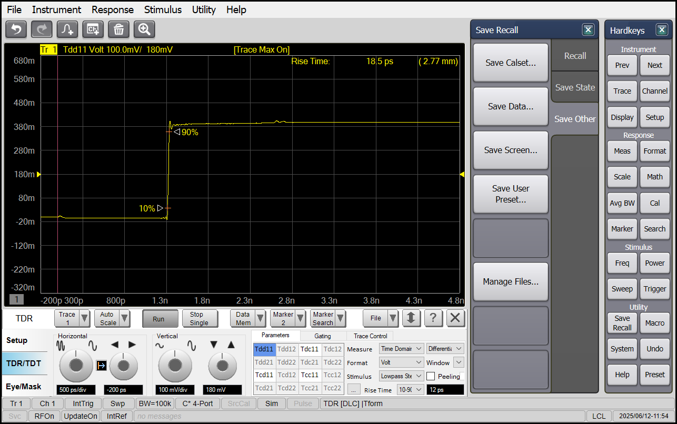Click the add channel/window toolbar icon

[93, 29]
